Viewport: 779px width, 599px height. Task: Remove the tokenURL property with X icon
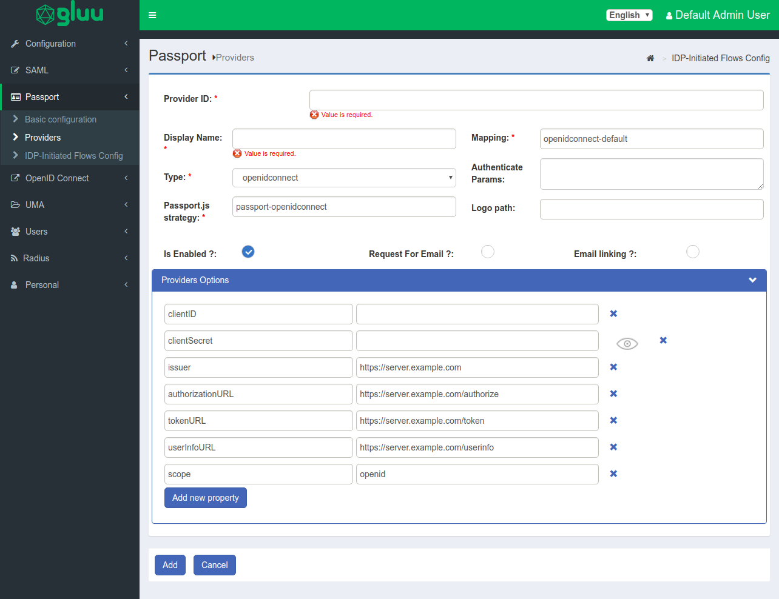(x=613, y=421)
